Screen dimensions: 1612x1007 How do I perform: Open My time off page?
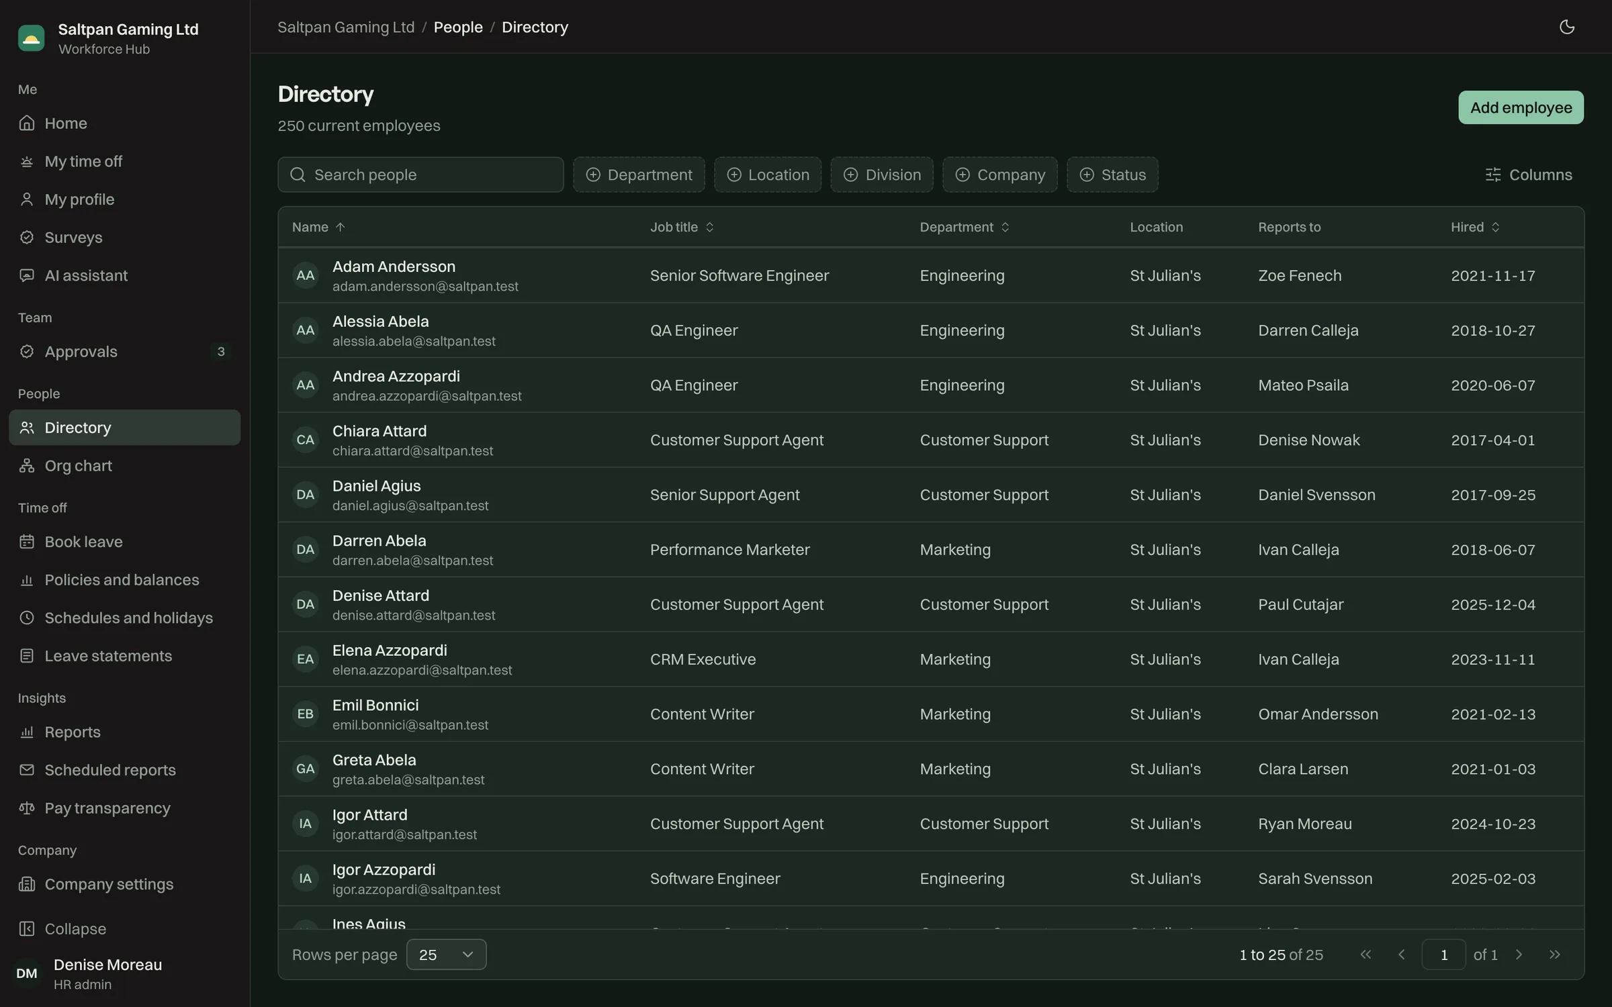click(x=124, y=161)
